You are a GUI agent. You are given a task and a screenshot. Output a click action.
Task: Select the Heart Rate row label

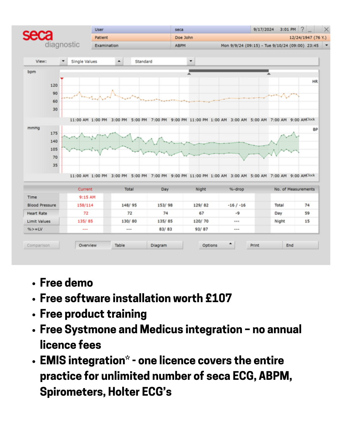41,213
